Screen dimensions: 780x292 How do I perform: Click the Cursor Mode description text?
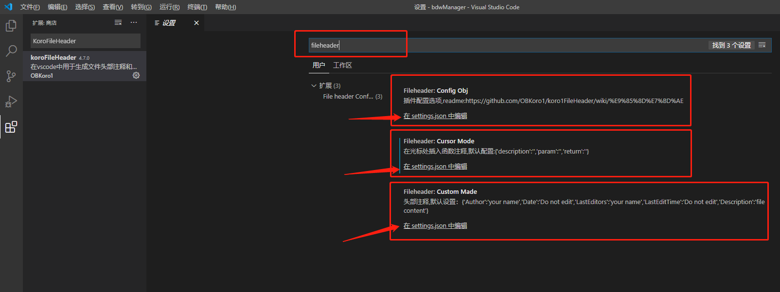[496, 152]
